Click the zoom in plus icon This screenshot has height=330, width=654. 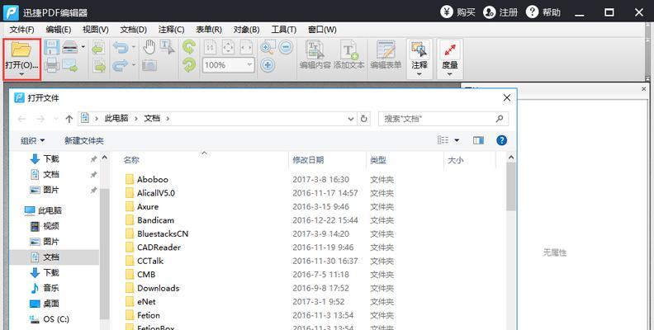click(268, 65)
